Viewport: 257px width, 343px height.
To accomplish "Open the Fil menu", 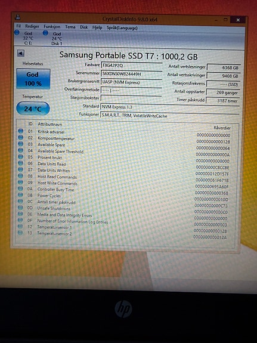I will point(18,26).
